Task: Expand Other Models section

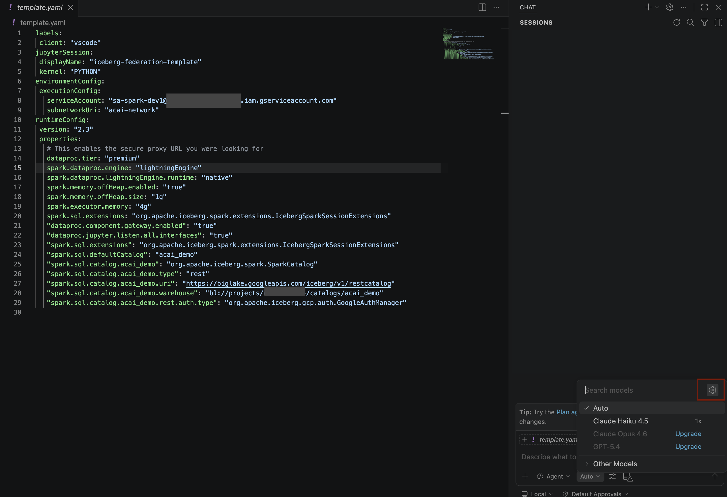Action: 614,464
